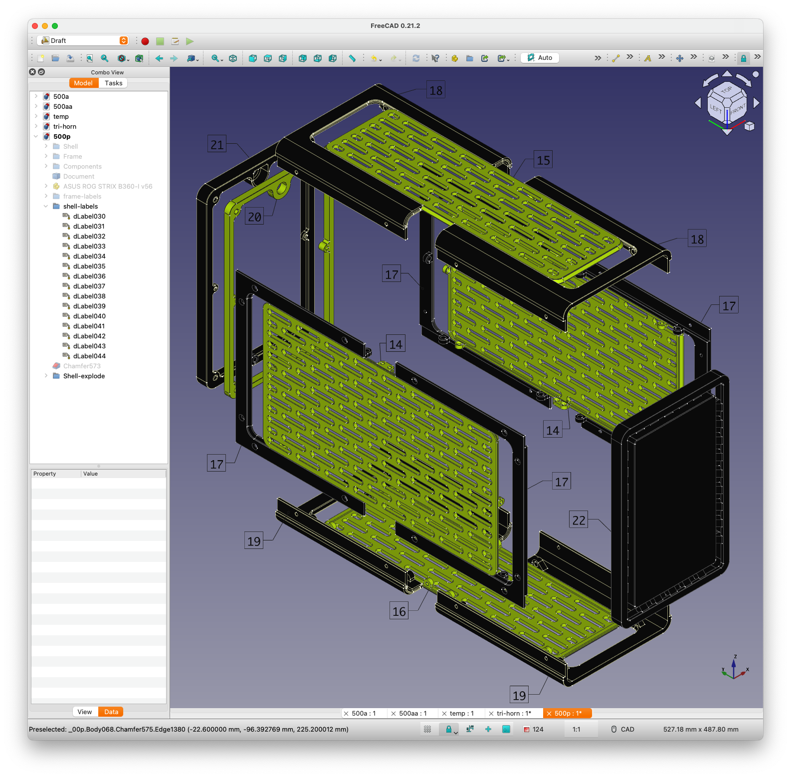Click the Draft text annotation A icon
This screenshot has height=777, width=791.
[648, 58]
